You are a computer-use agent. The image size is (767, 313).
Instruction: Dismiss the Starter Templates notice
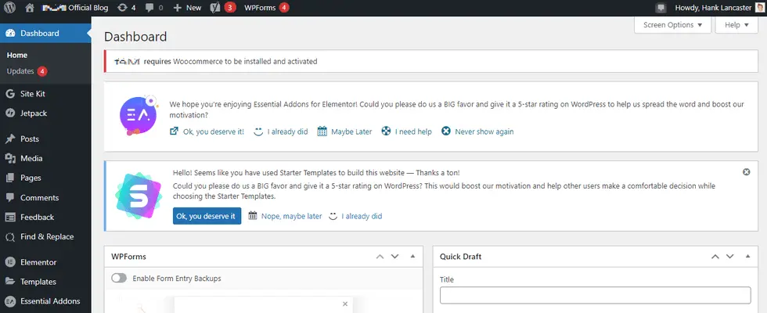click(746, 171)
